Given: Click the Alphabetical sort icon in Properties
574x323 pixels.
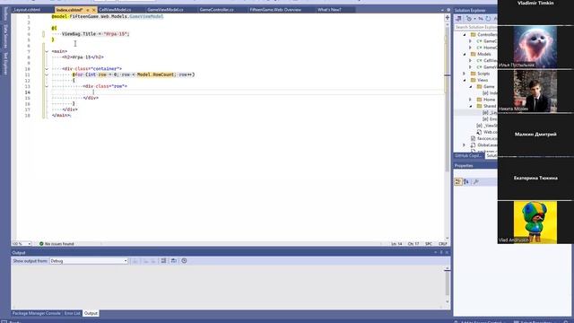Looking at the screenshot, I should [466, 181].
